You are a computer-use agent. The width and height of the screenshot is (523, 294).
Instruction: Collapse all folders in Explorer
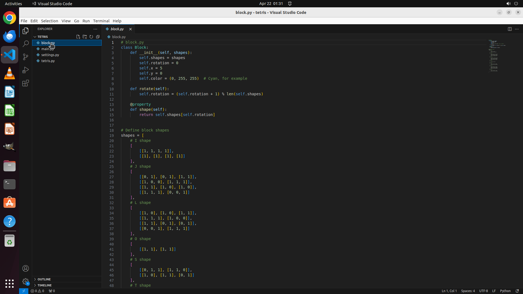pos(98,37)
